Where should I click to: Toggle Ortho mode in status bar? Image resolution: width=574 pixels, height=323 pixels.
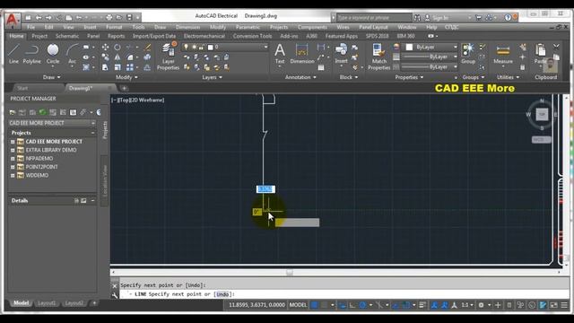pyautogui.click(x=352, y=305)
